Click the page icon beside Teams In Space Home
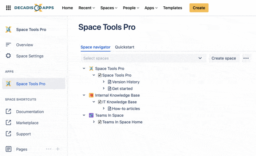 100,122
